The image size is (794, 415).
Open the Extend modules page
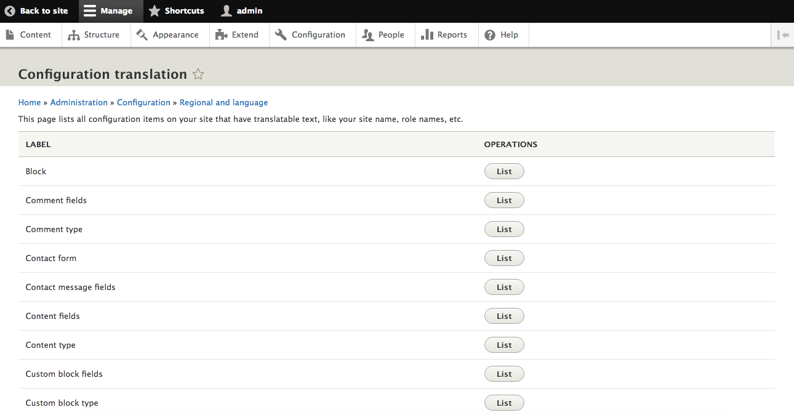[x=238, y=35]
